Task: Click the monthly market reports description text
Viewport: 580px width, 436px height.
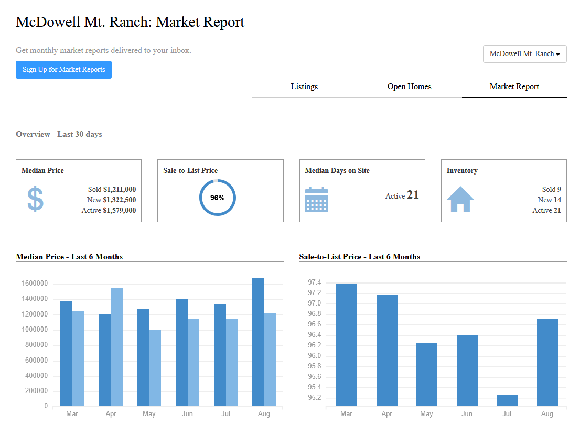Action: (x=104, y=50)
